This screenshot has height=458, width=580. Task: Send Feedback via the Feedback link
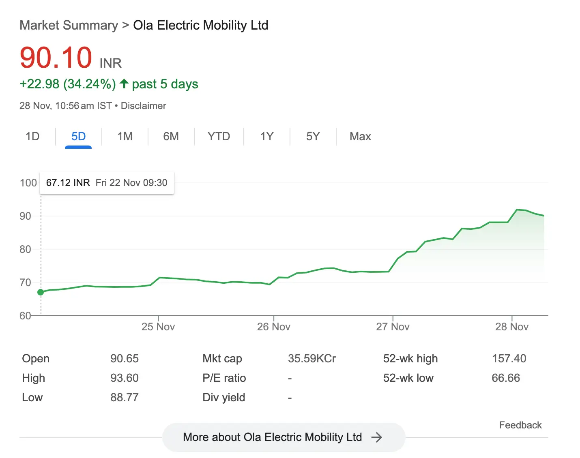pos(520,425)
